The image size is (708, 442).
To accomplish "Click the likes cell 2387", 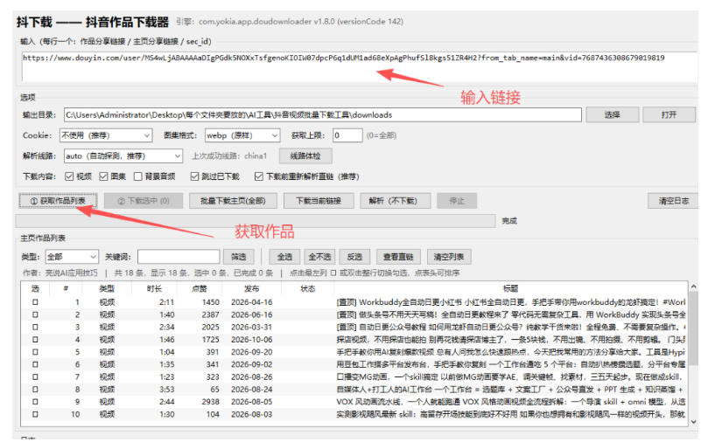I will [210, 314].
